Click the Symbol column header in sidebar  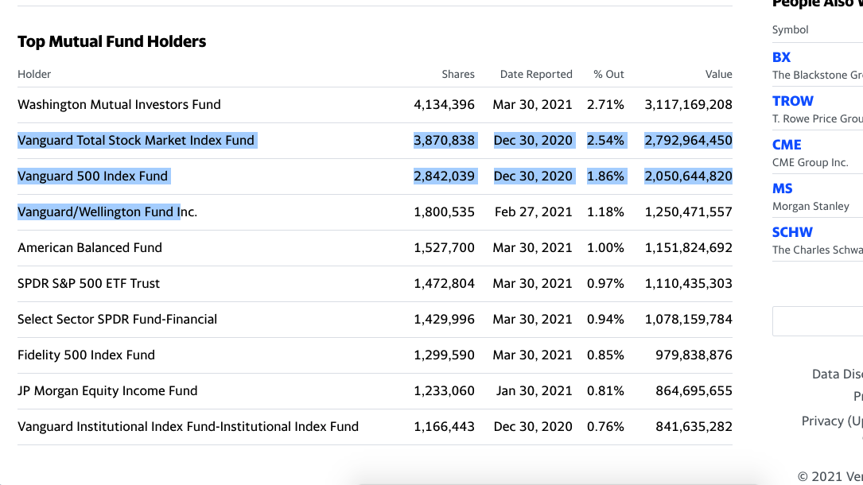click(x=791, y=29)
